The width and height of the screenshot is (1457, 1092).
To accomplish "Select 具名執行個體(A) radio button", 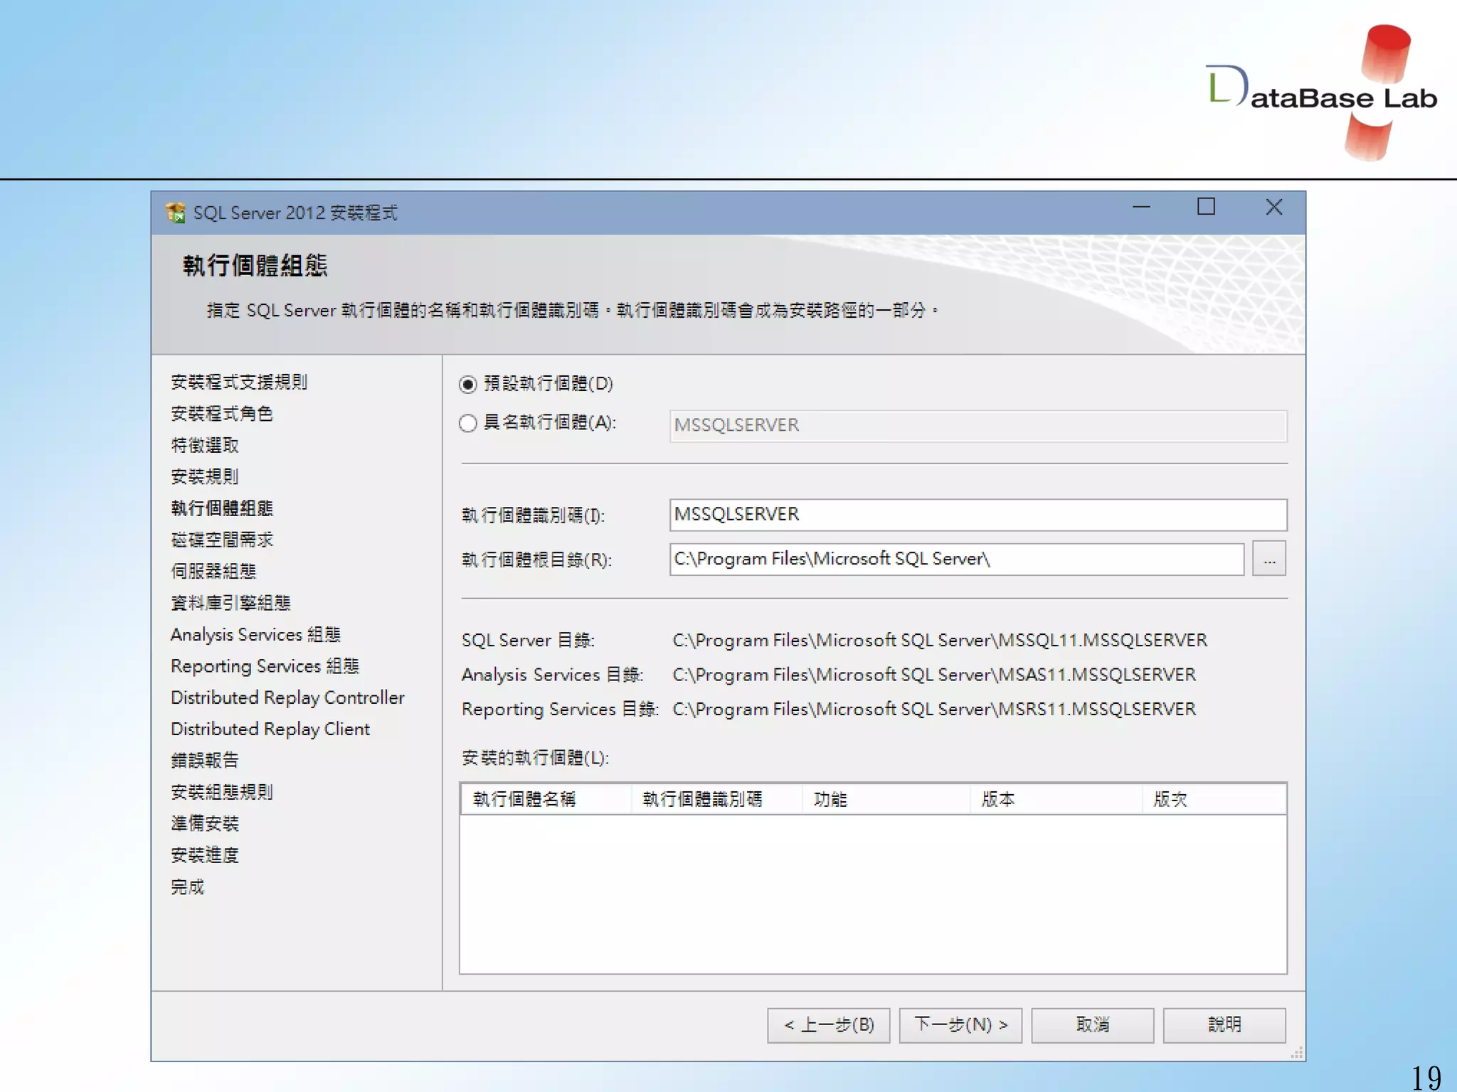I will [x=468, y=424].
